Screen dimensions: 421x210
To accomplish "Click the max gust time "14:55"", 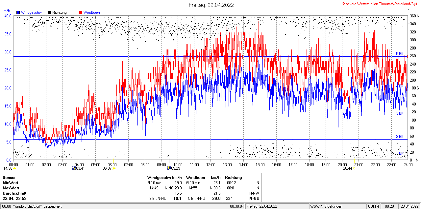I will [x=193, y=188].
